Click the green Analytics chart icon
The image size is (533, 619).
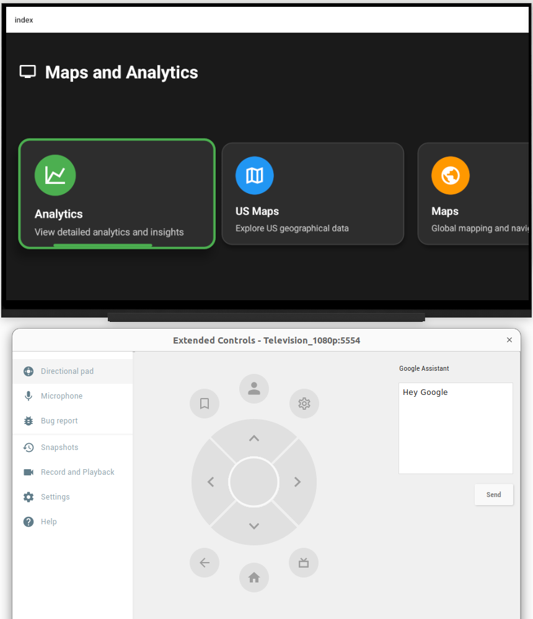coord(55,175)
